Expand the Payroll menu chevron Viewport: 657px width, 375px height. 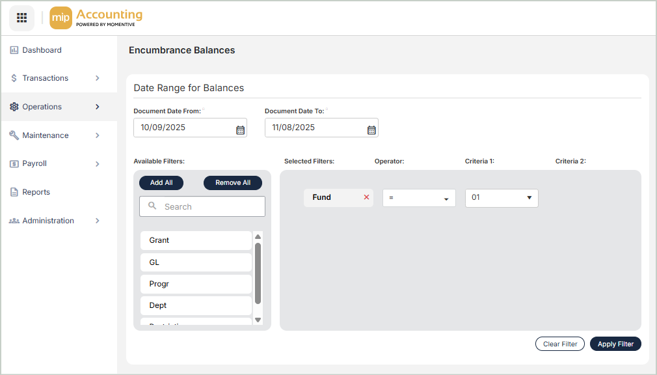pos(98,164)
